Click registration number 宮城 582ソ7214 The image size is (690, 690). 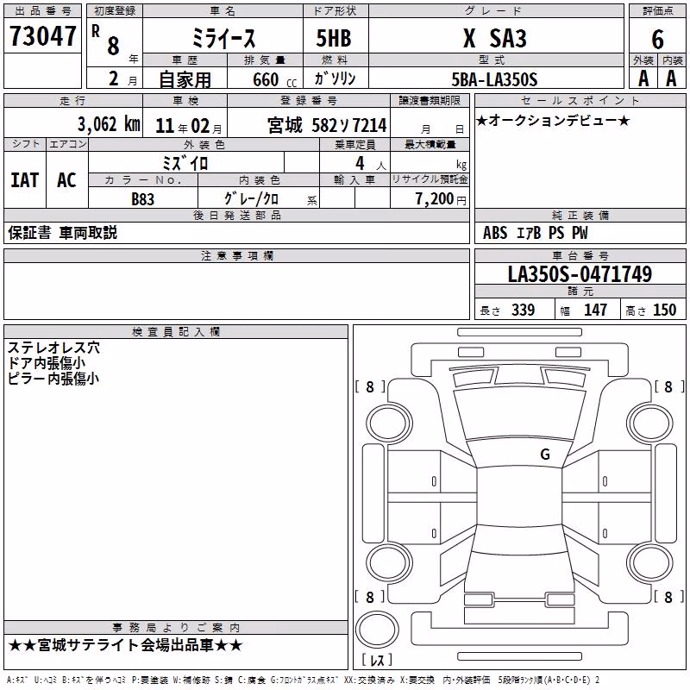(x=327, y=125)
